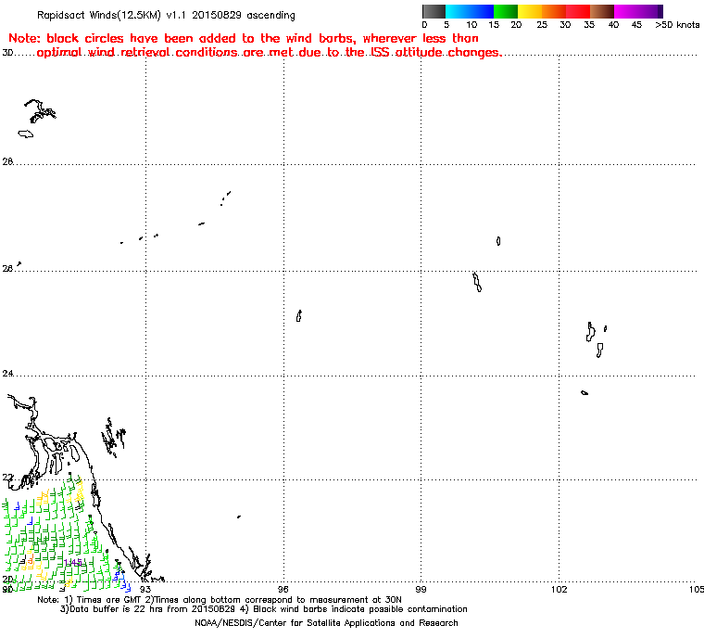Click the longitude label '102'
Screen dimensions: 704x638
(559, 589)
